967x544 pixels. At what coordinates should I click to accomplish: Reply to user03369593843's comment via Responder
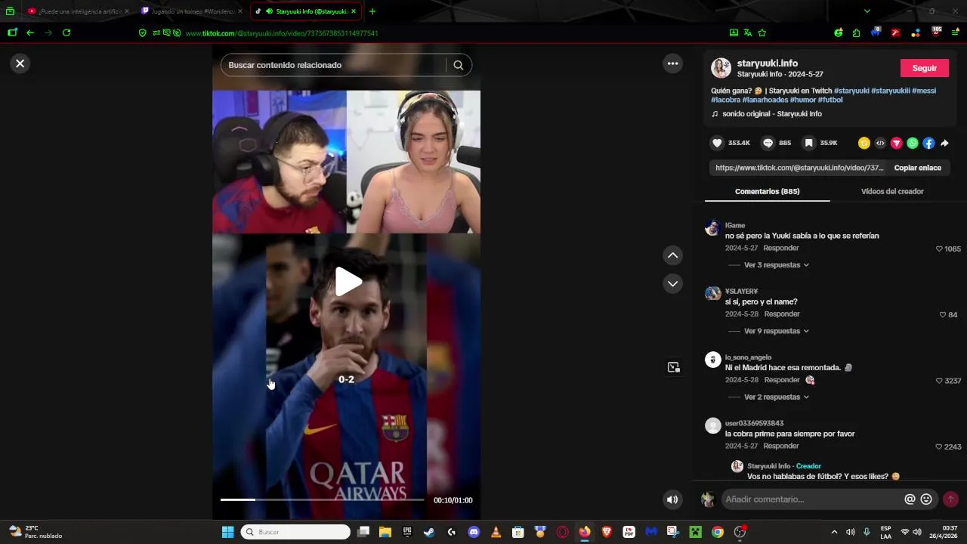pyautogui.click(x=781, y=446)
